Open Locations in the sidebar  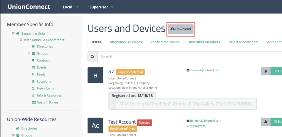(x=44, y=81)
